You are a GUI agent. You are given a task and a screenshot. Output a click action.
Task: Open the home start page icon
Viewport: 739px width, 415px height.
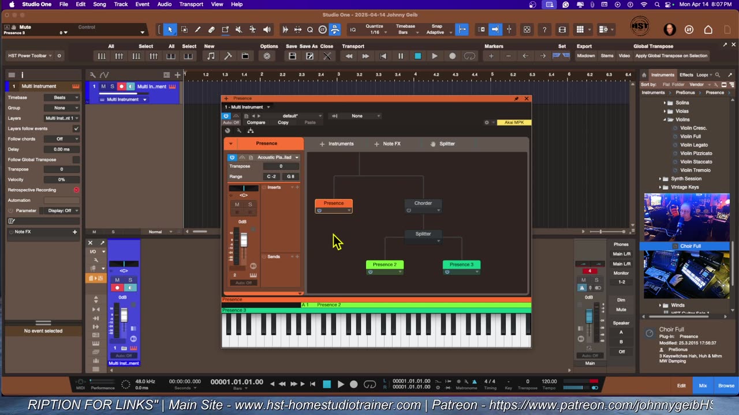pyautogui.click(x=708, y=29)
